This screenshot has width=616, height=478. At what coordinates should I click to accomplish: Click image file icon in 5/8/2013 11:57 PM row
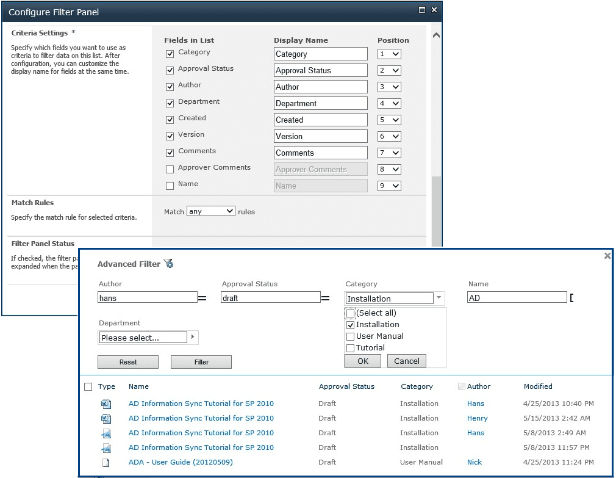click(x=106, y=447)
